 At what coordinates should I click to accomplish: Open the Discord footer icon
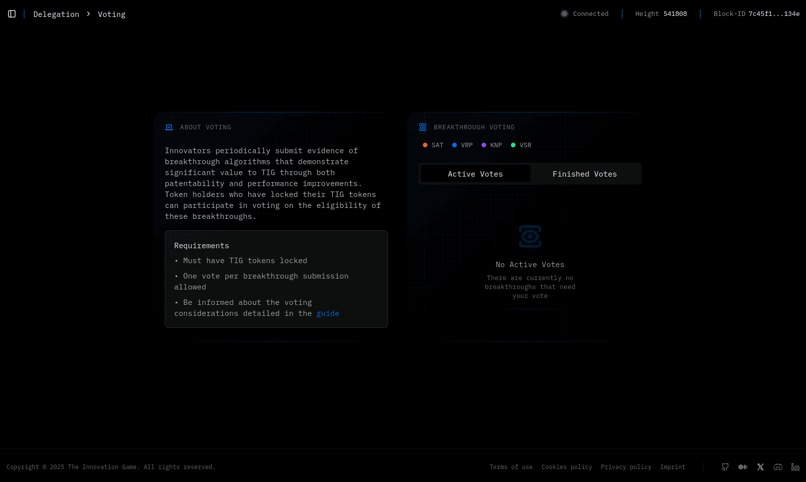pos(778,467)
